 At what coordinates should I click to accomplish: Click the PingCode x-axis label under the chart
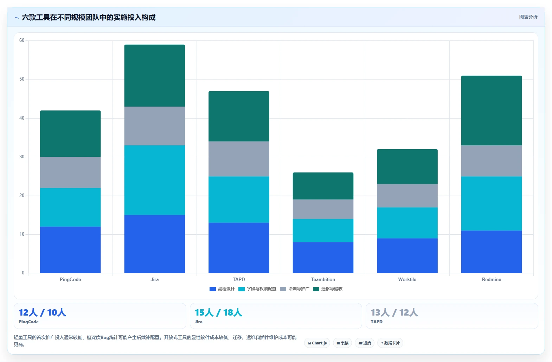pos(70,280)
